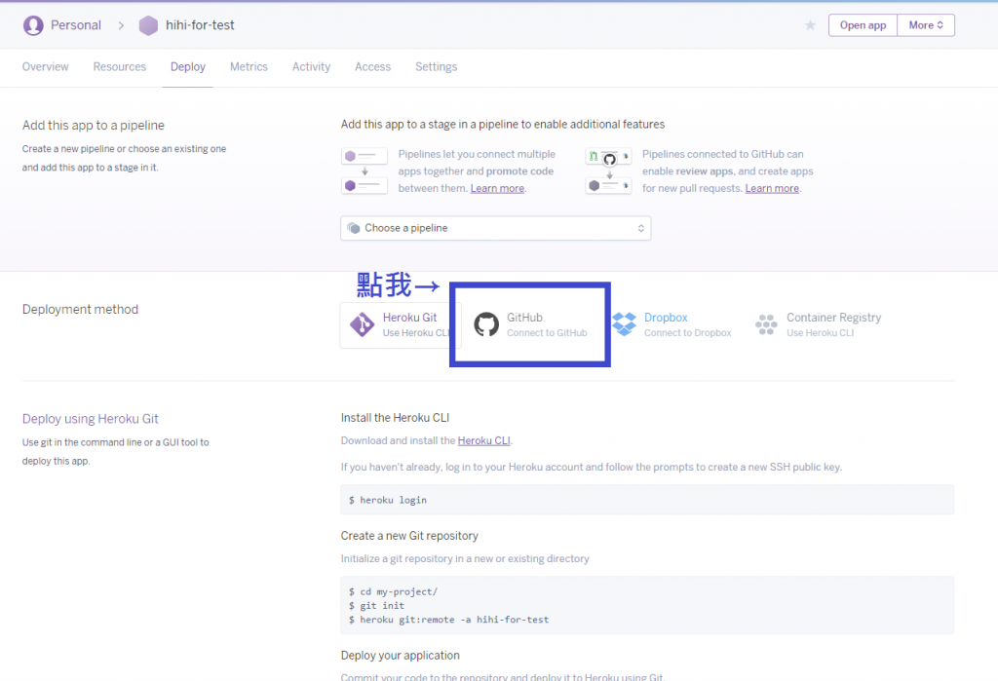Open Learn more about promoting code
The height and width of the screenshot is (681, 998).
497,188
